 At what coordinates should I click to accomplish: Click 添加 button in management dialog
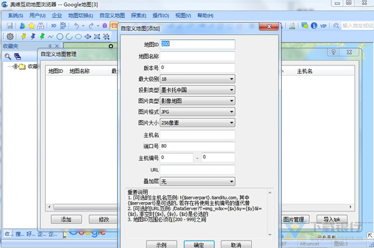[x=66, y=219]
